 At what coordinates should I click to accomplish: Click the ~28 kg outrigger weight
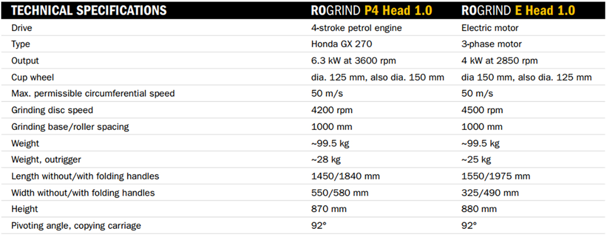coord(326,160)
